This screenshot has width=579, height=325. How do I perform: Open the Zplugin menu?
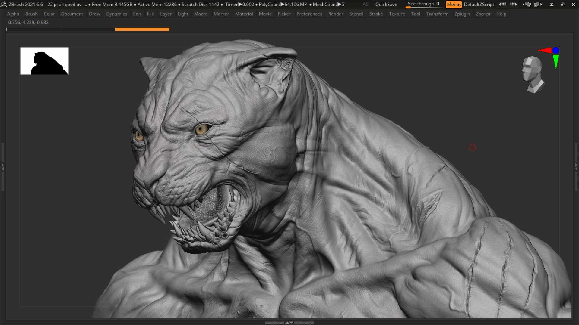(462, 14)
